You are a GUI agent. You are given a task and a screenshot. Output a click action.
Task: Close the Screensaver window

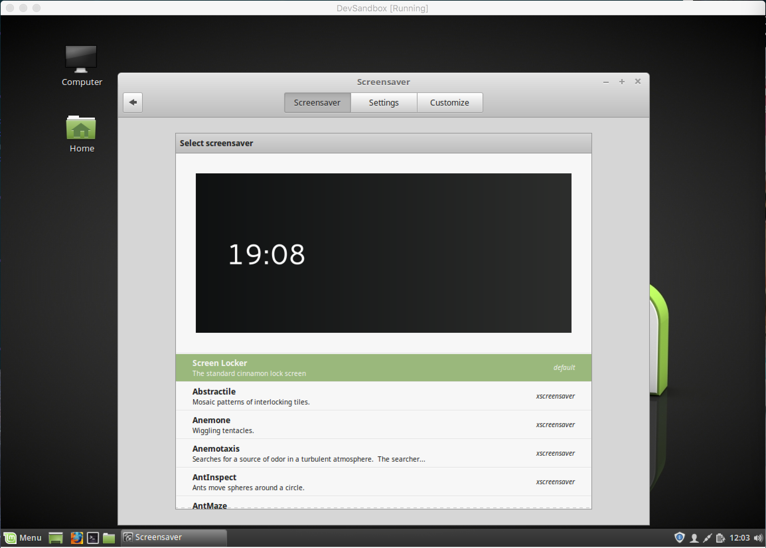tap(638, 81)
